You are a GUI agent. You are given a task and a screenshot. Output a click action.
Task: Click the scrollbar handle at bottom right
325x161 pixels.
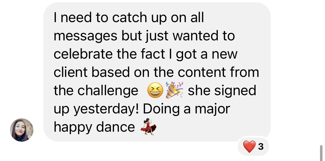[321, 153]
